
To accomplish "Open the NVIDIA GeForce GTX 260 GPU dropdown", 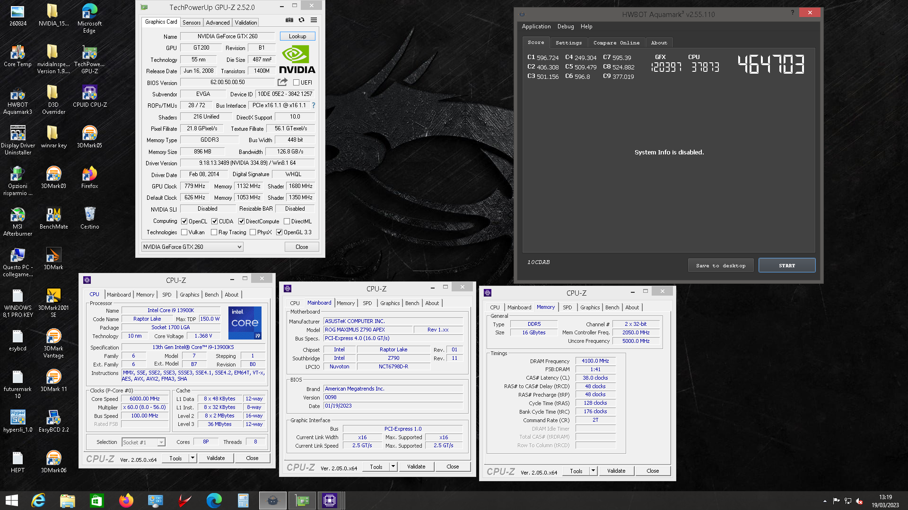I will [x=192, y=247].
